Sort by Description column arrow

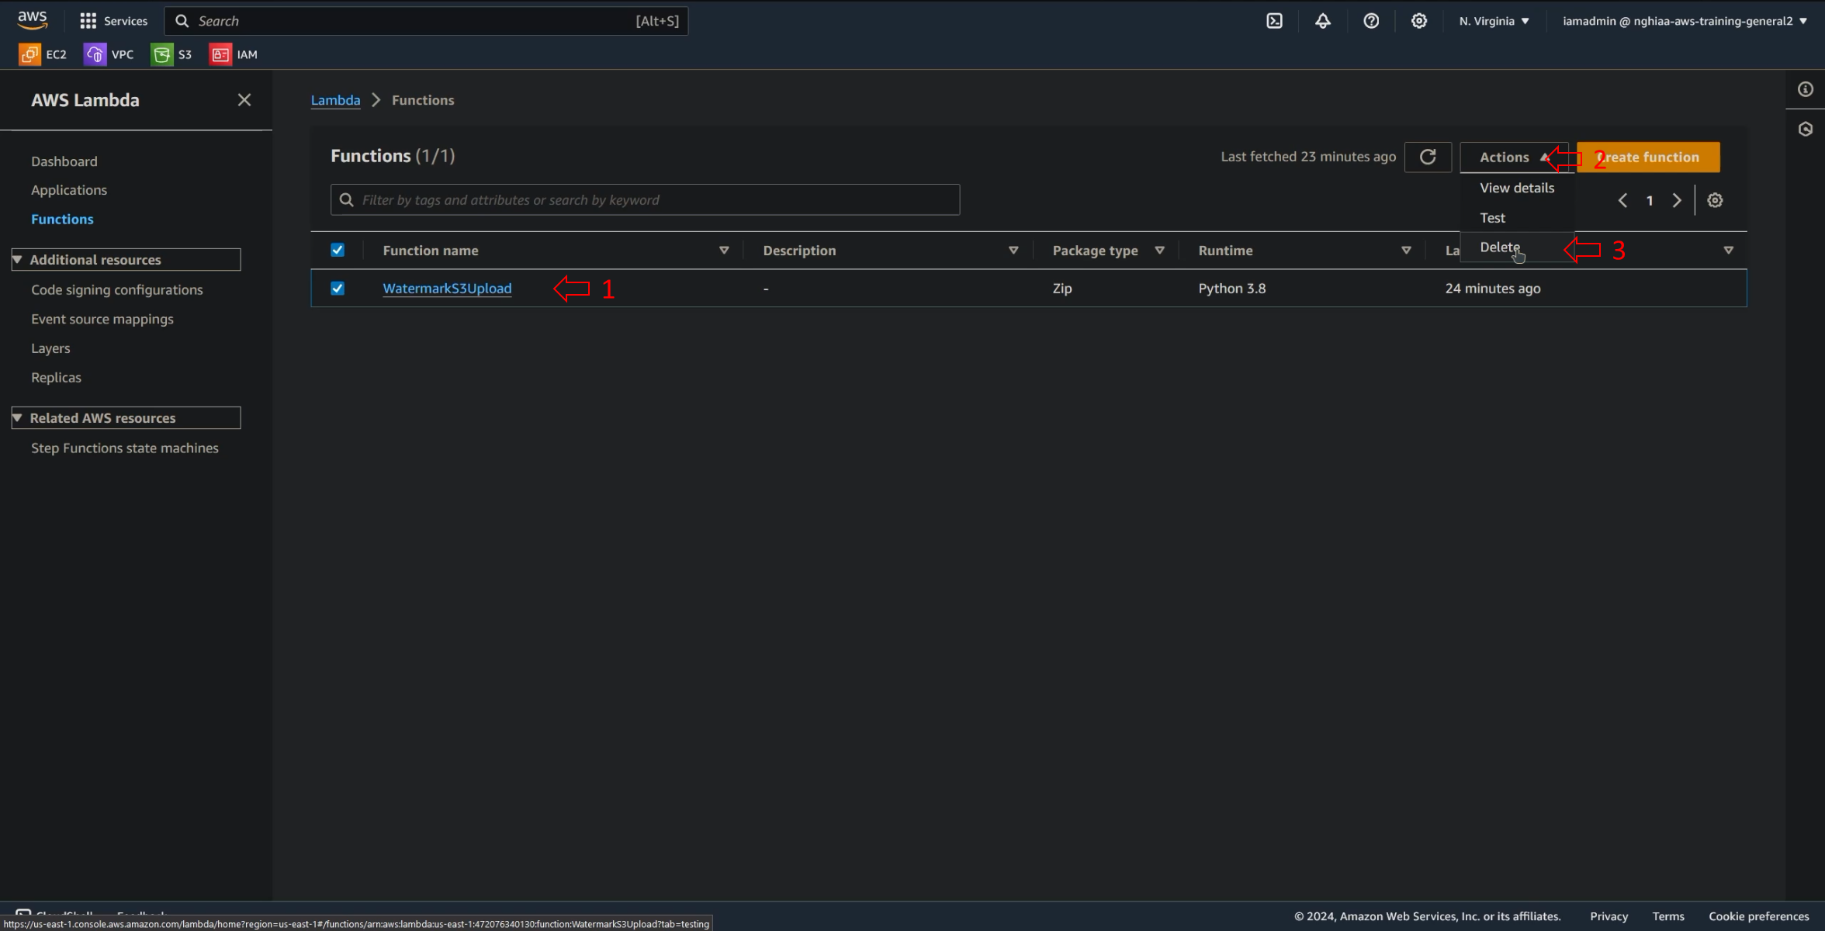point(1013,251)
